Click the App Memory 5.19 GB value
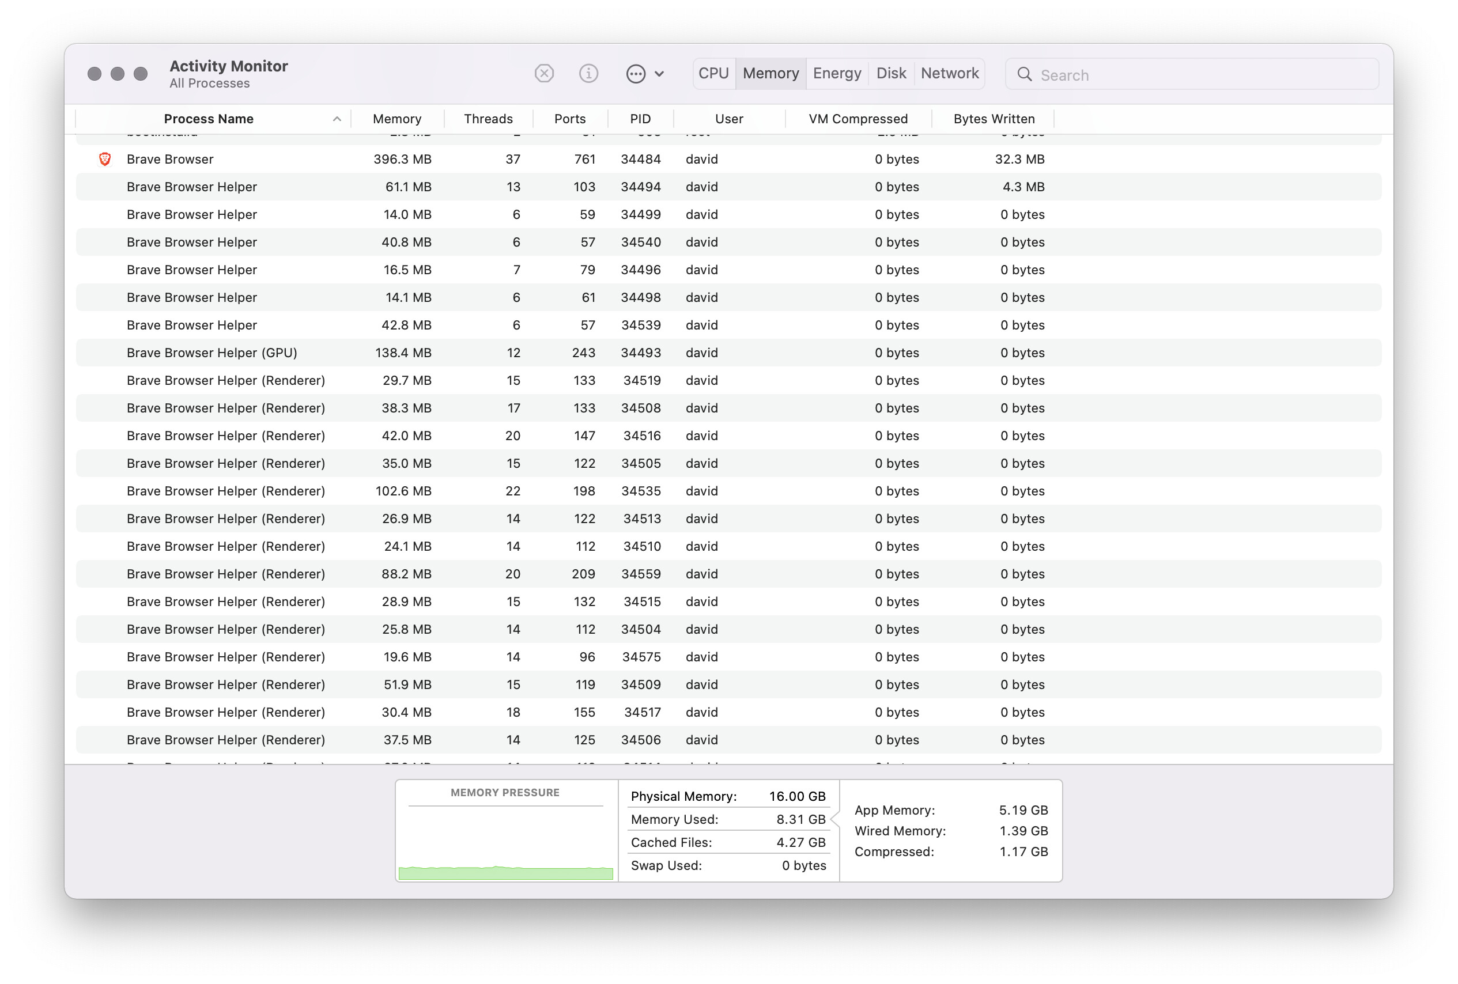This screenshot has height=984, width=1458. click(x=1023, y=810)
